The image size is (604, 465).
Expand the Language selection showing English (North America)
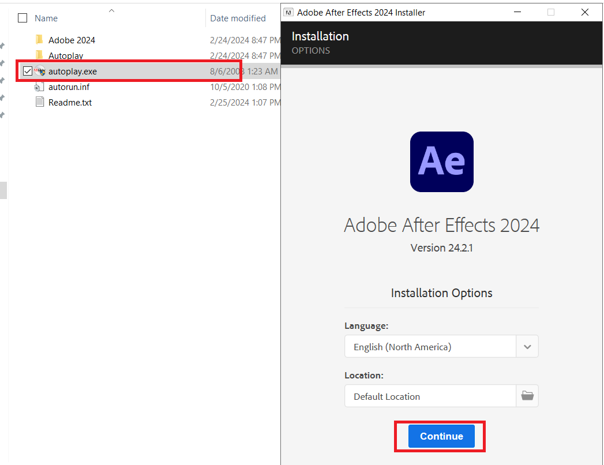coord(430,346)
